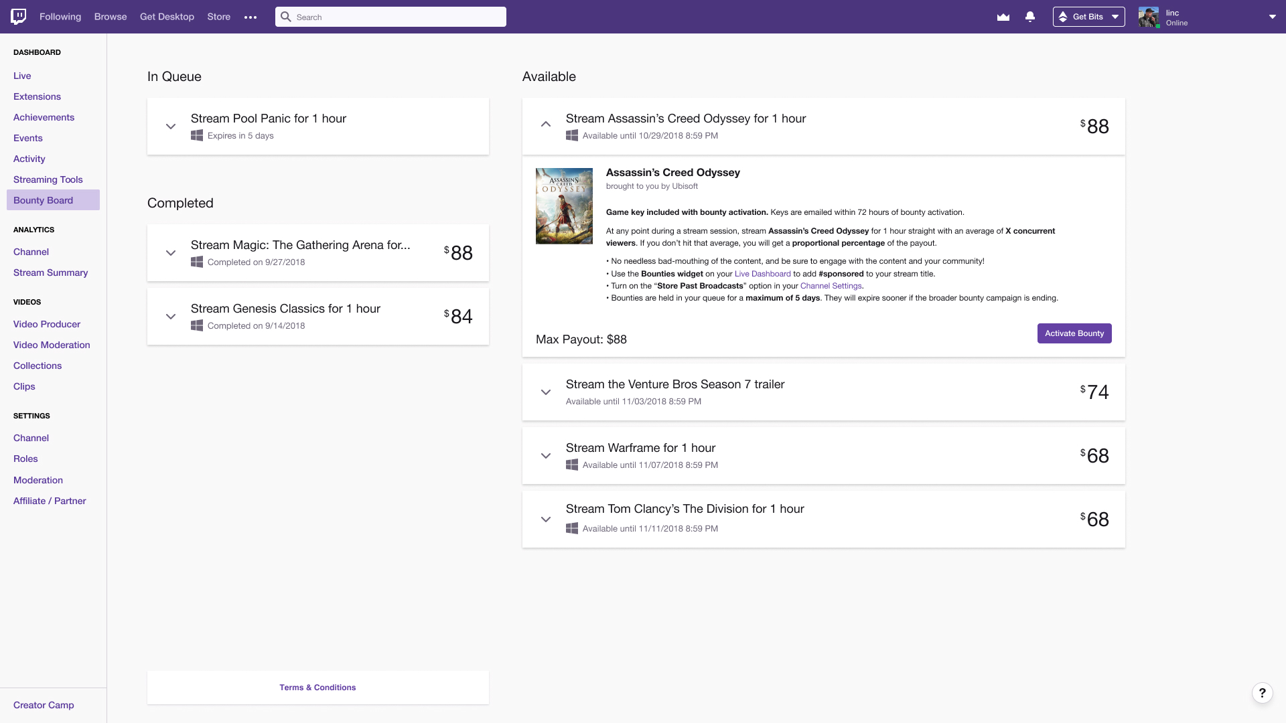Open Browse in top navigation
The height and width of the screenshot is (723, 1286).
111,17
